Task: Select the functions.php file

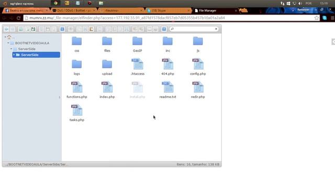Action: pyautogui.click(x=77, y=90)
